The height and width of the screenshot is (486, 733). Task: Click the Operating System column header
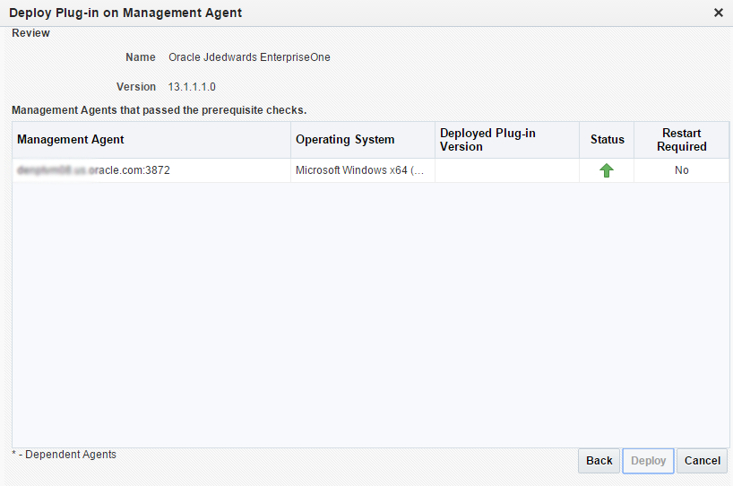tap(345, 140)
